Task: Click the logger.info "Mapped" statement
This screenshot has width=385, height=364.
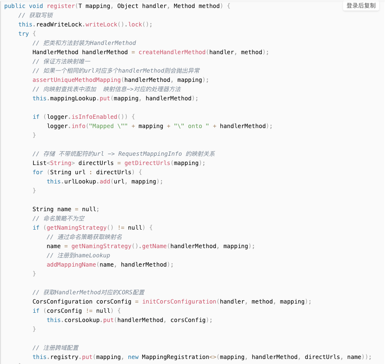Action: (x=160, y=126)
